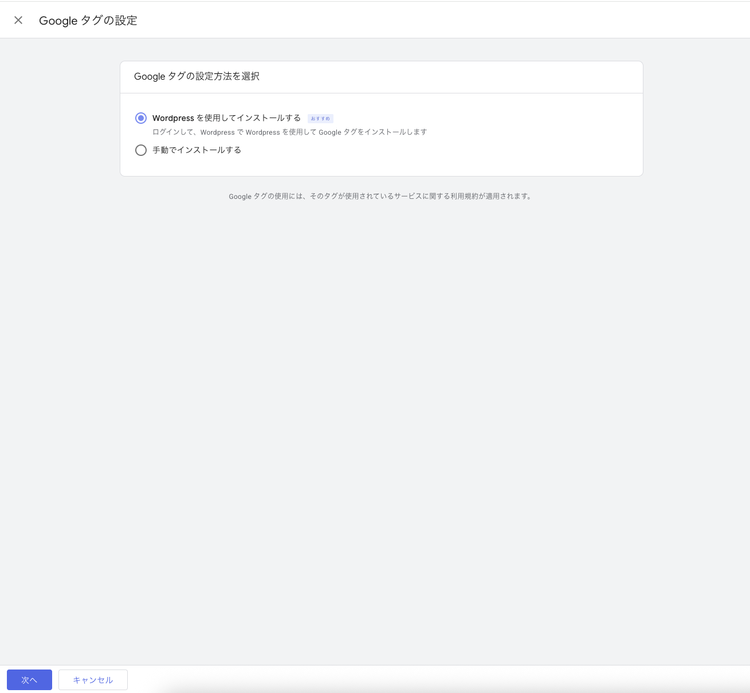
Task: Click the Wordpress option description starting ログインして
Action: tap(289, 132)
